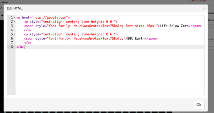This screenshot has width=214, height=113.
Task: Click the text 'Life Below Zero'
Action: (x=174, y=26)
